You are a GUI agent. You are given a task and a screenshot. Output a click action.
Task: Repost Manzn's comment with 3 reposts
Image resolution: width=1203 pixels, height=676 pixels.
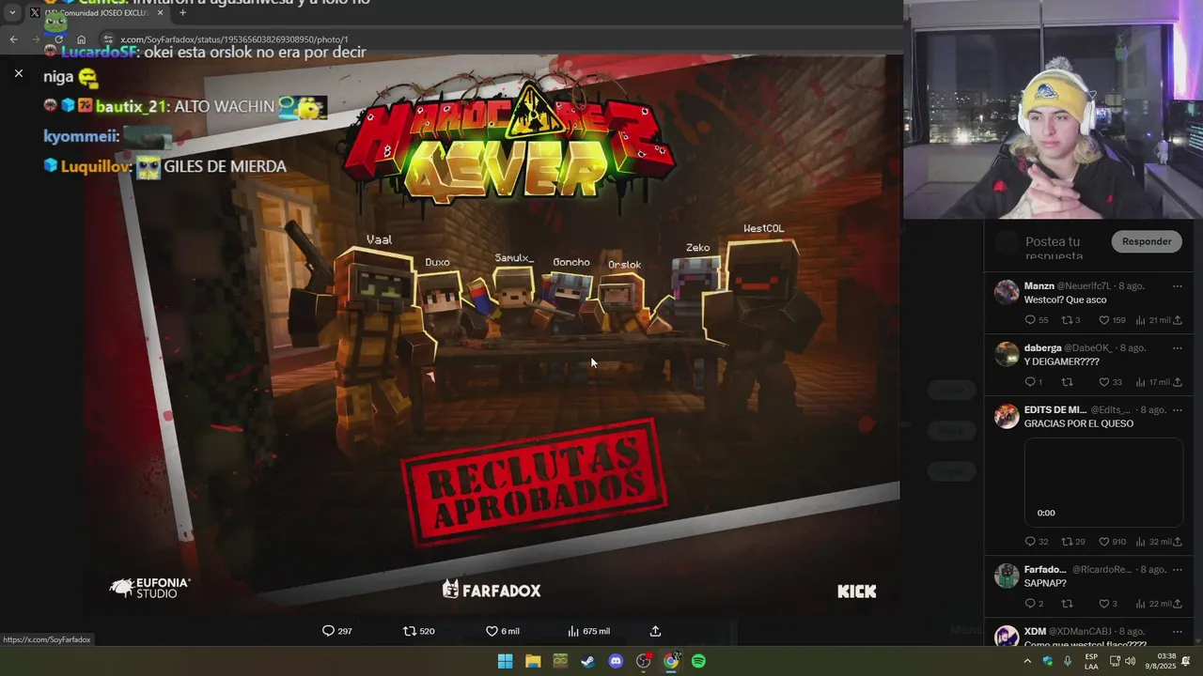tap(1071, 320)
